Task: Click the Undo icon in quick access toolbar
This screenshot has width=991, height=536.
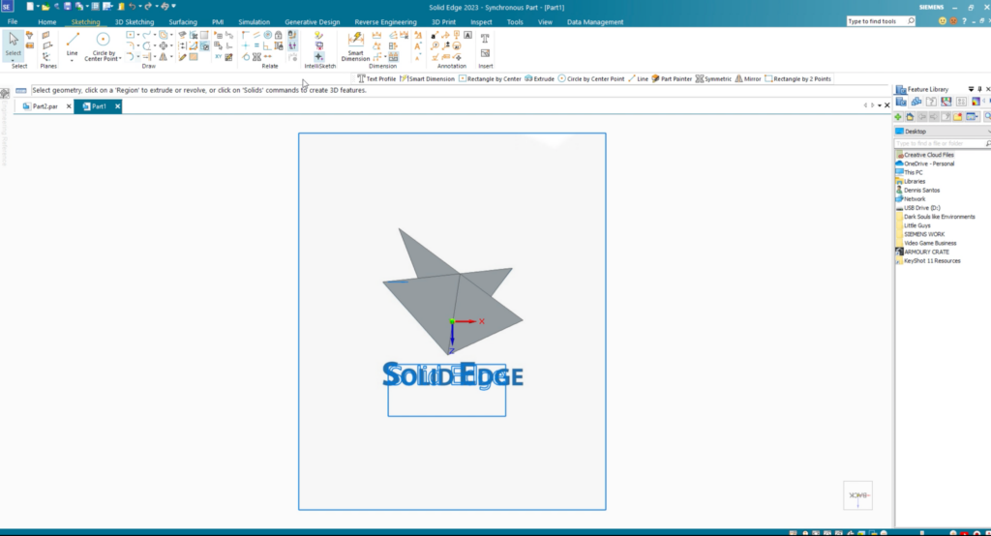Action: click(x=132, y=7)
